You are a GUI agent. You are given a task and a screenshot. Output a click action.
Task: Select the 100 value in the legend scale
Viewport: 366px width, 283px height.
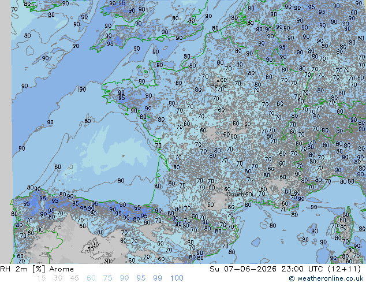tap(177, 278)
